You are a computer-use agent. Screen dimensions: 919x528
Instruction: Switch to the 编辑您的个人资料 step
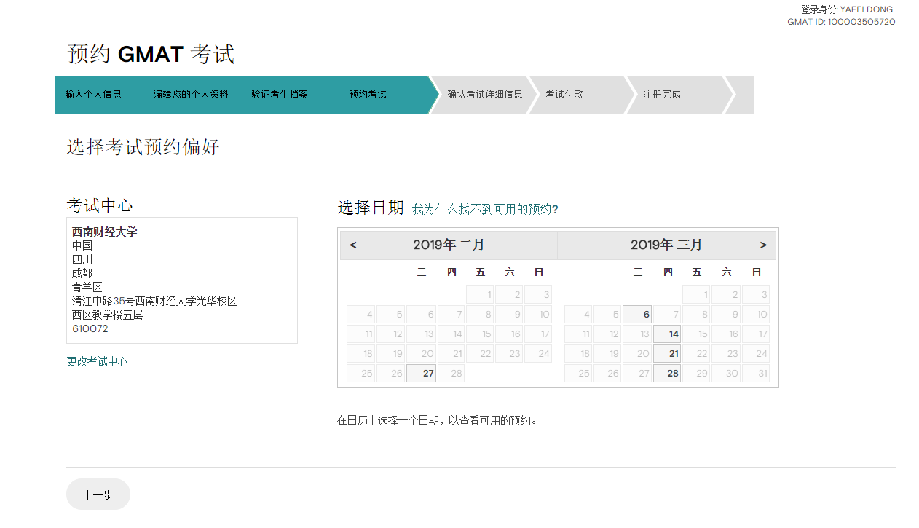click(x=190, y=94)
